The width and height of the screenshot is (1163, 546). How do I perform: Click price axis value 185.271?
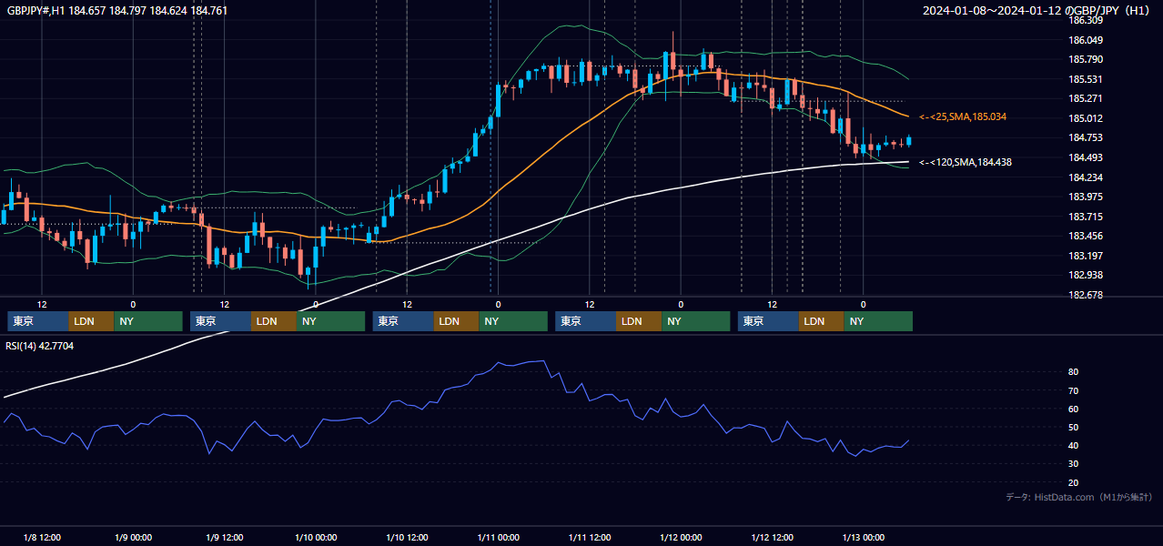pos(1085,98)
